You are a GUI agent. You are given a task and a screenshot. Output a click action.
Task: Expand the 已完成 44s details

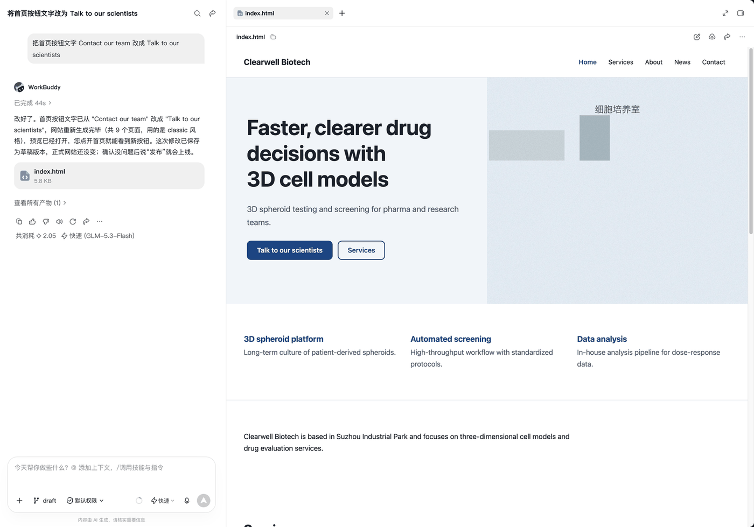tap(33, 103)
